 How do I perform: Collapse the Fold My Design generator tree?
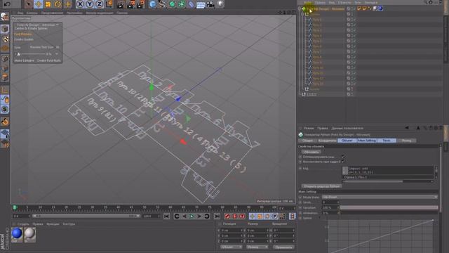[x=300, y=8]
